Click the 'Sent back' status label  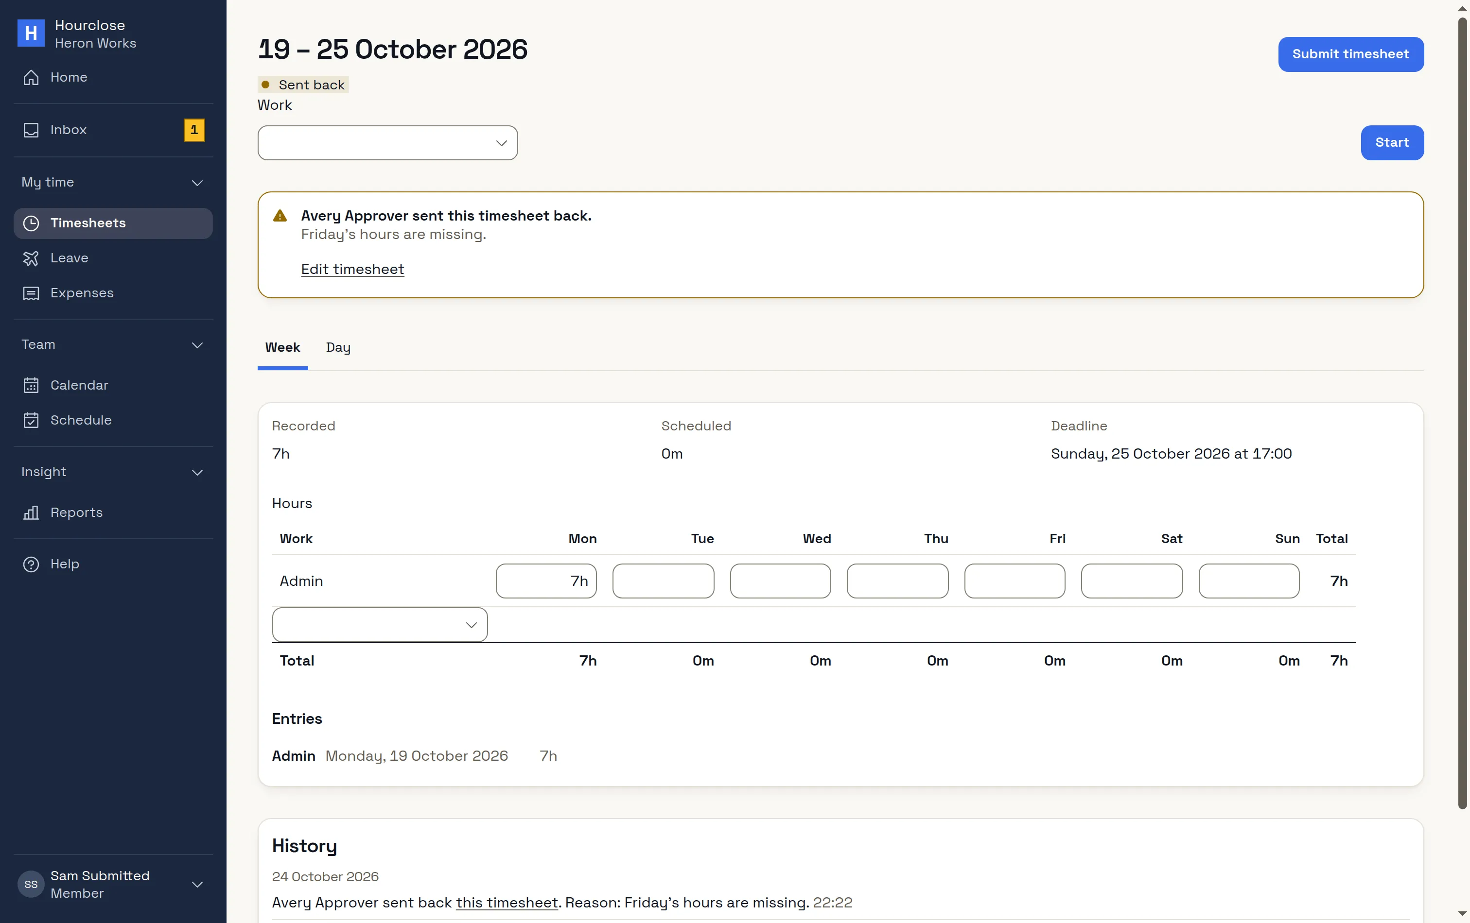[303, 85]
